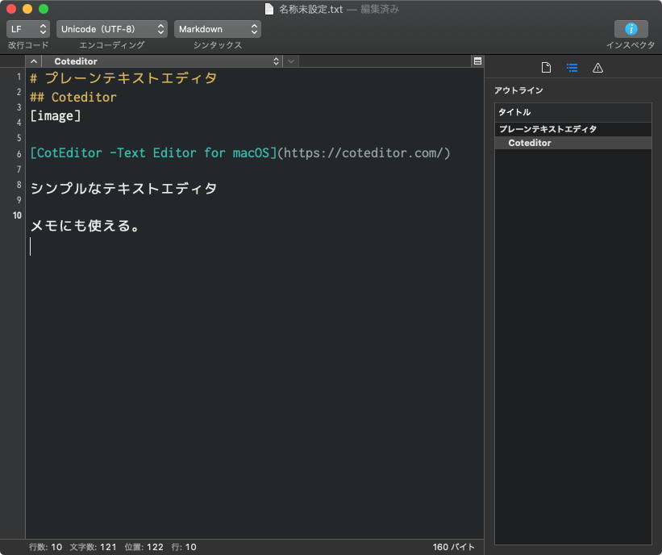Open the LF line endings dropdown

[x=28, y=29]
